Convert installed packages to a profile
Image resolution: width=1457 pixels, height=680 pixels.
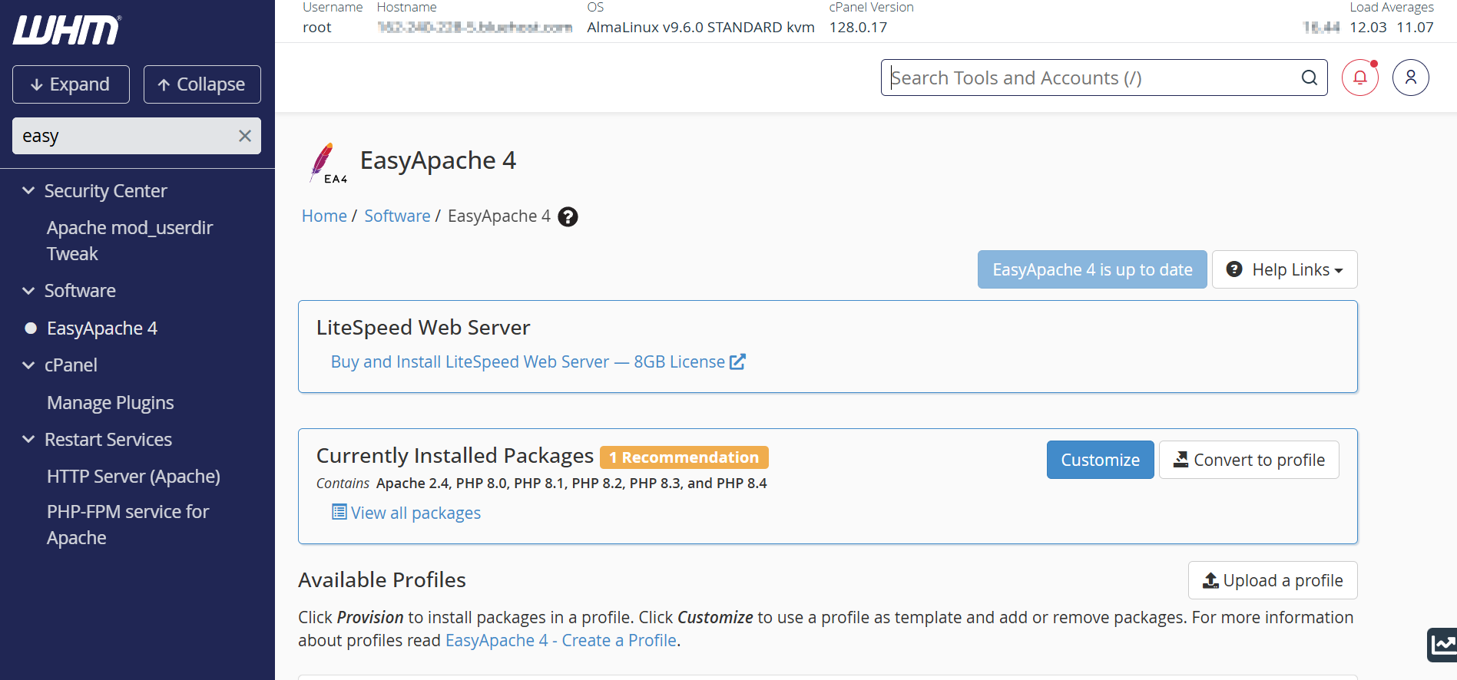tap(1249, 460)
